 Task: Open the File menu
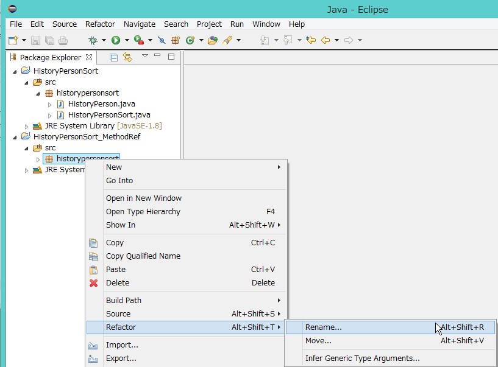pyautogui.click(x=16, y=24)
